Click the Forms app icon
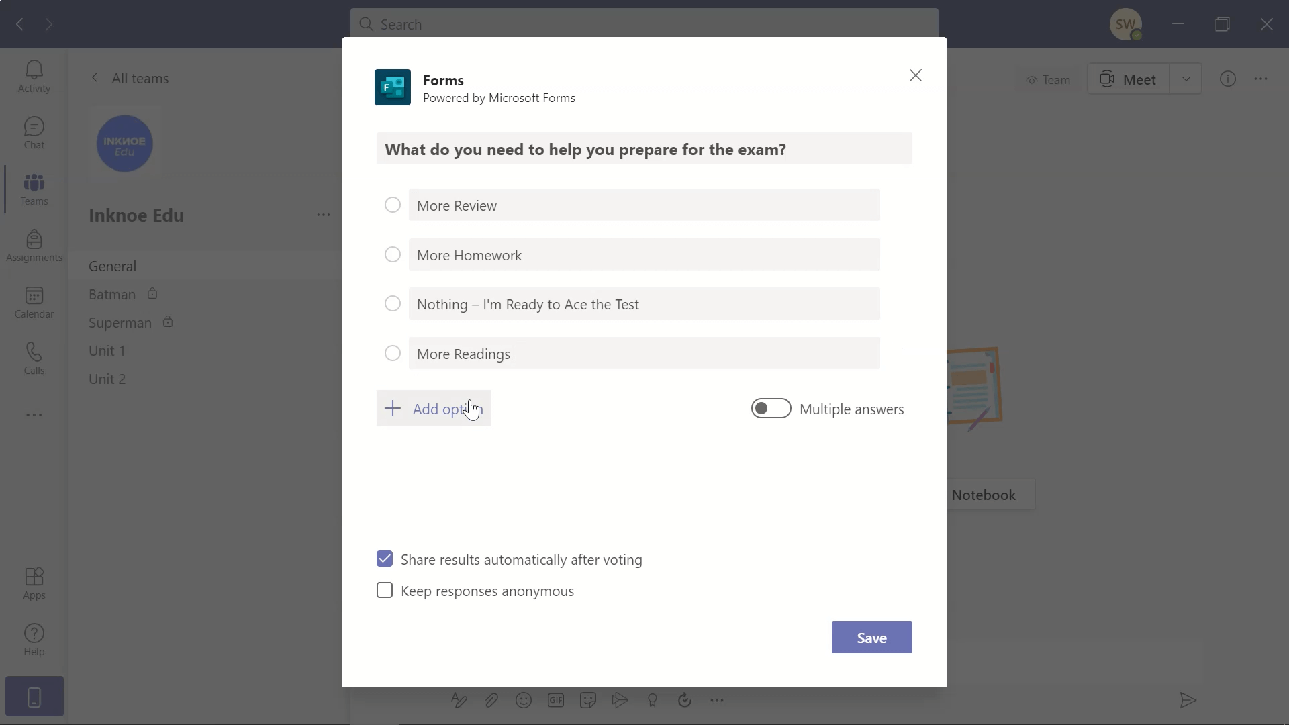This screenshot has height=725, width=1289. (x=392, y=87)
